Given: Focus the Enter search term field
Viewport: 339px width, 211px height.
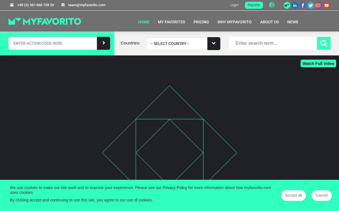Looking at the screenshot, I should (x=273, y=43).
